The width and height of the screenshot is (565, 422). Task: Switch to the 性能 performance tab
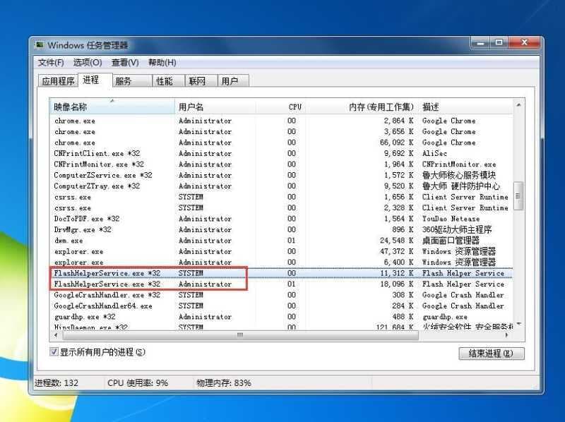(164, 80)
